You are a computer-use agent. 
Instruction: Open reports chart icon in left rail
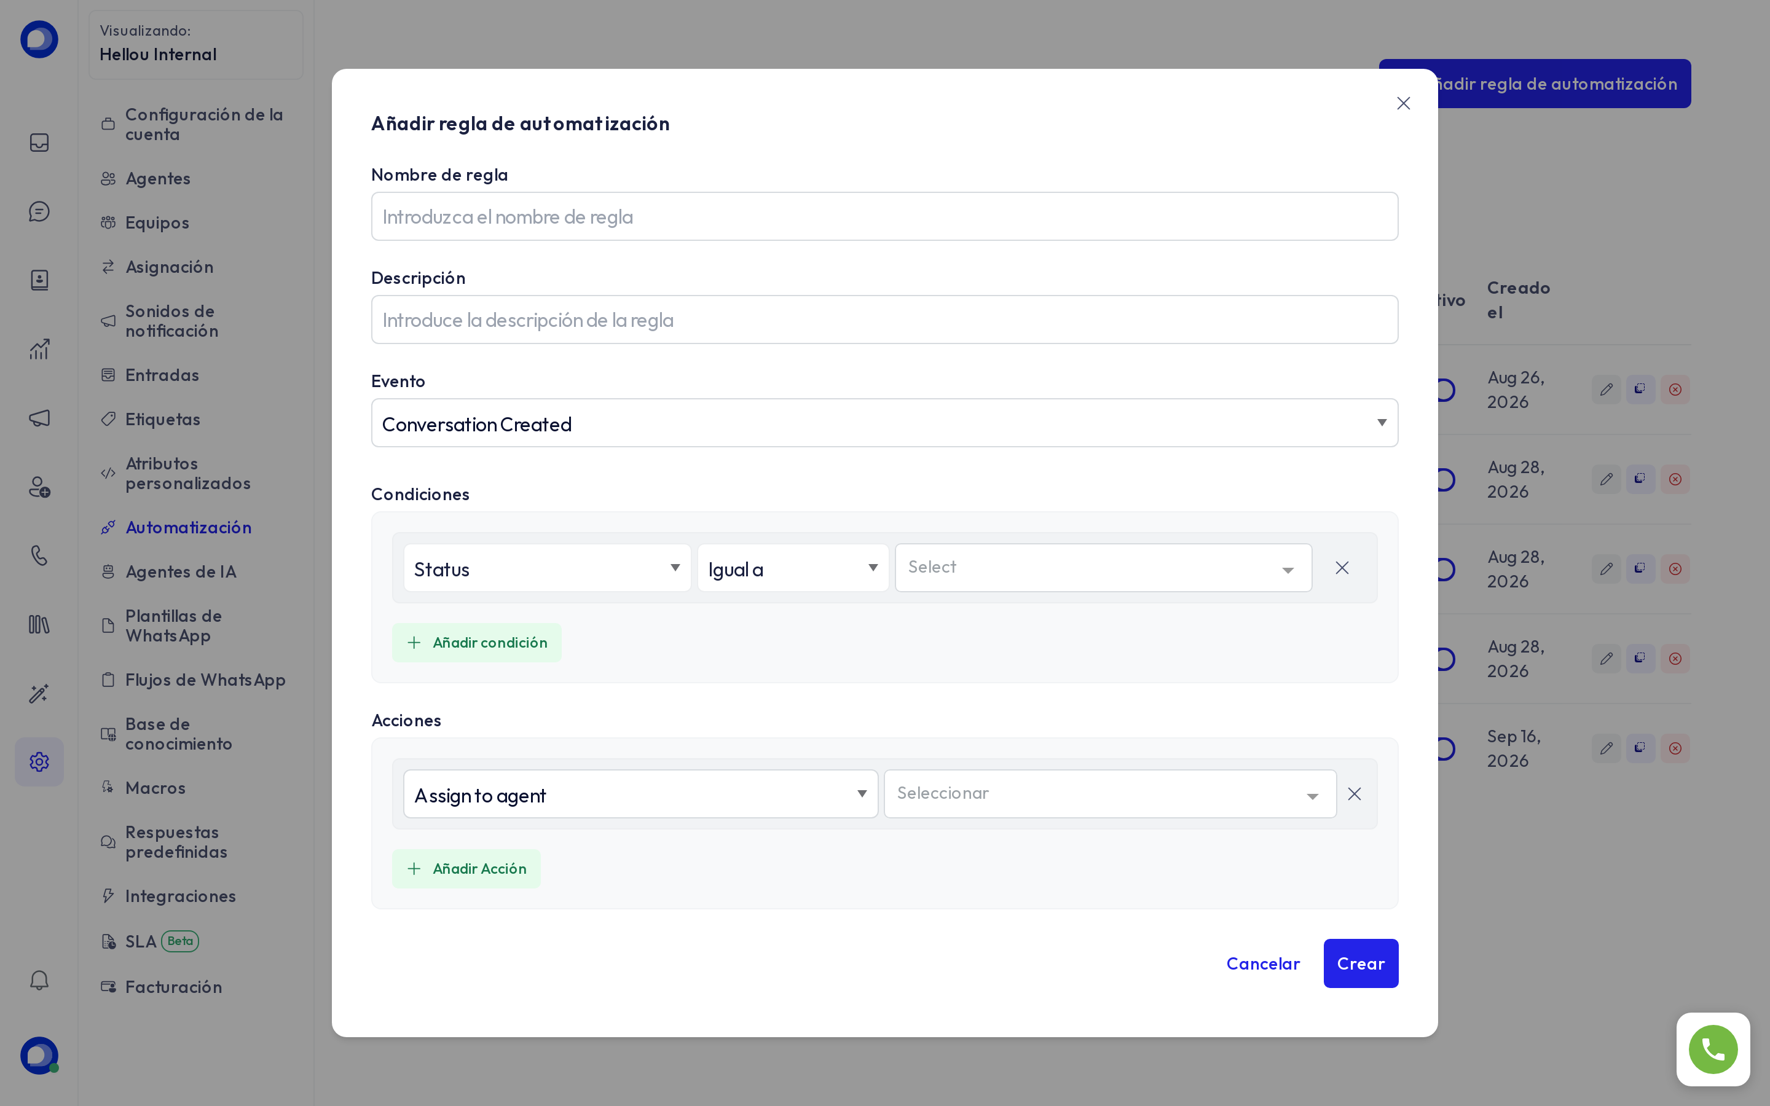39,349
